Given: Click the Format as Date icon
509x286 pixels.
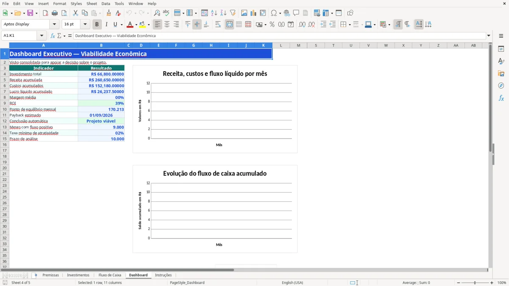Looking at the screenshot, I should pyautogui.click(x=291, y=25).
